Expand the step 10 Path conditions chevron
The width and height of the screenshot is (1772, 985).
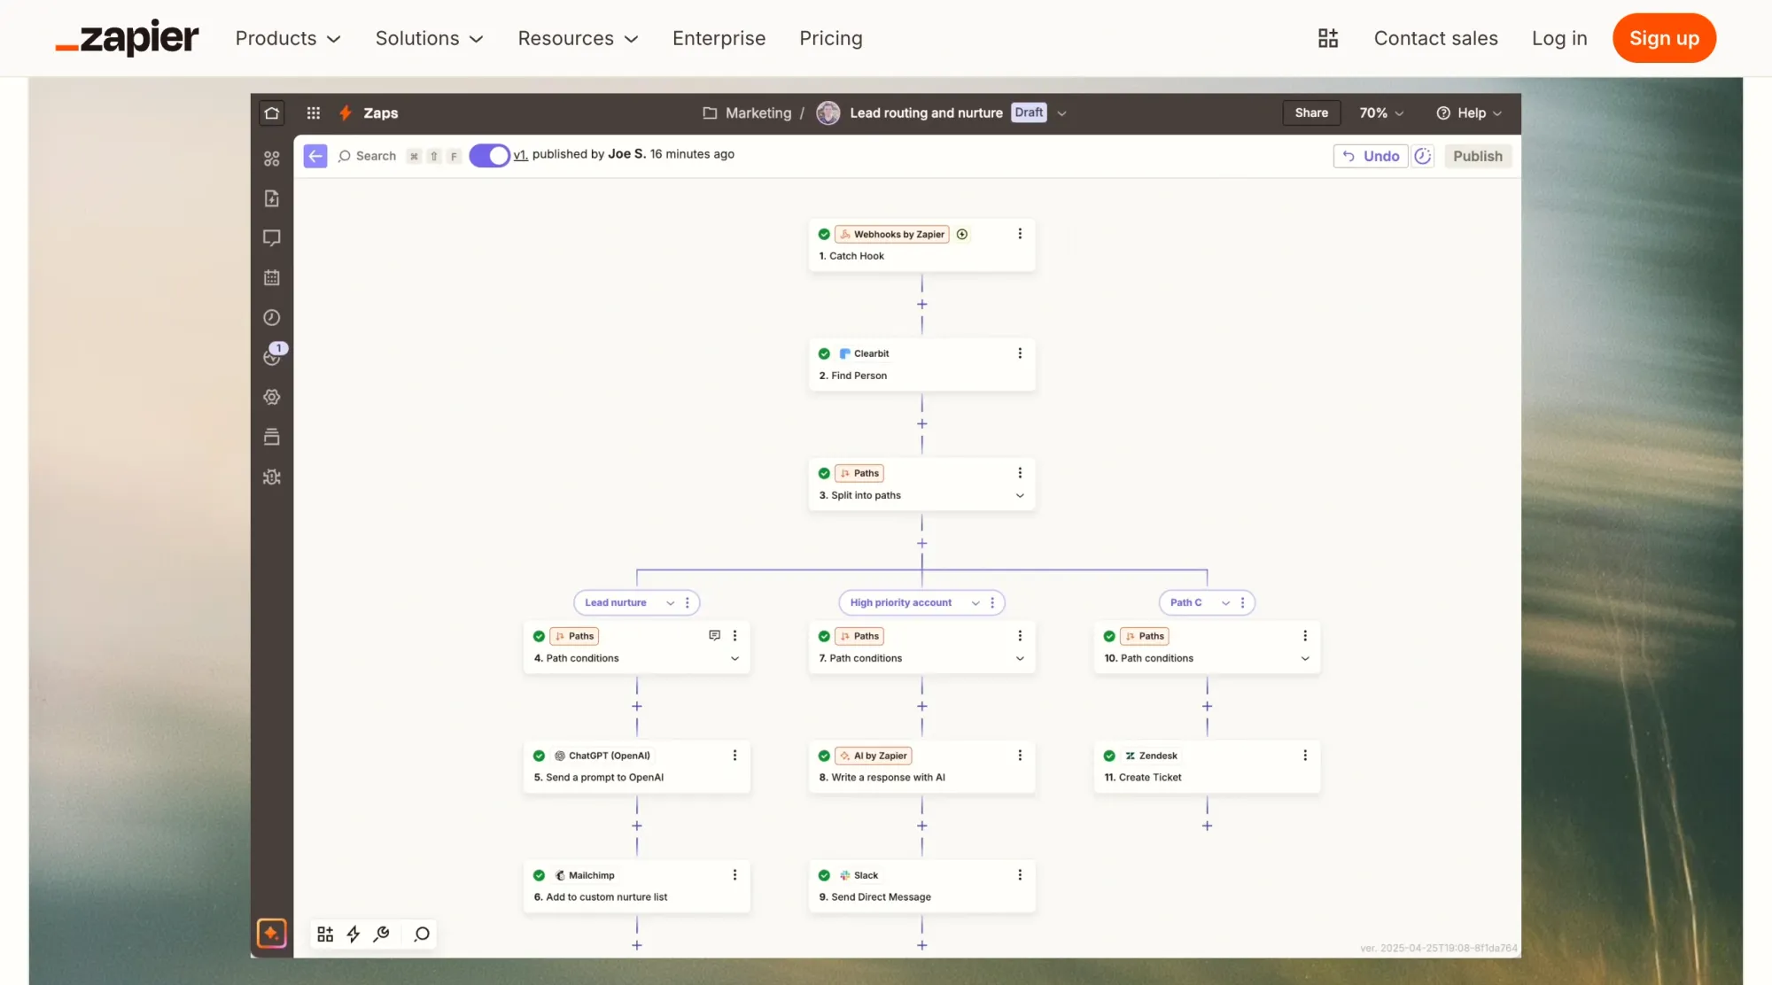coord(1305,658)
